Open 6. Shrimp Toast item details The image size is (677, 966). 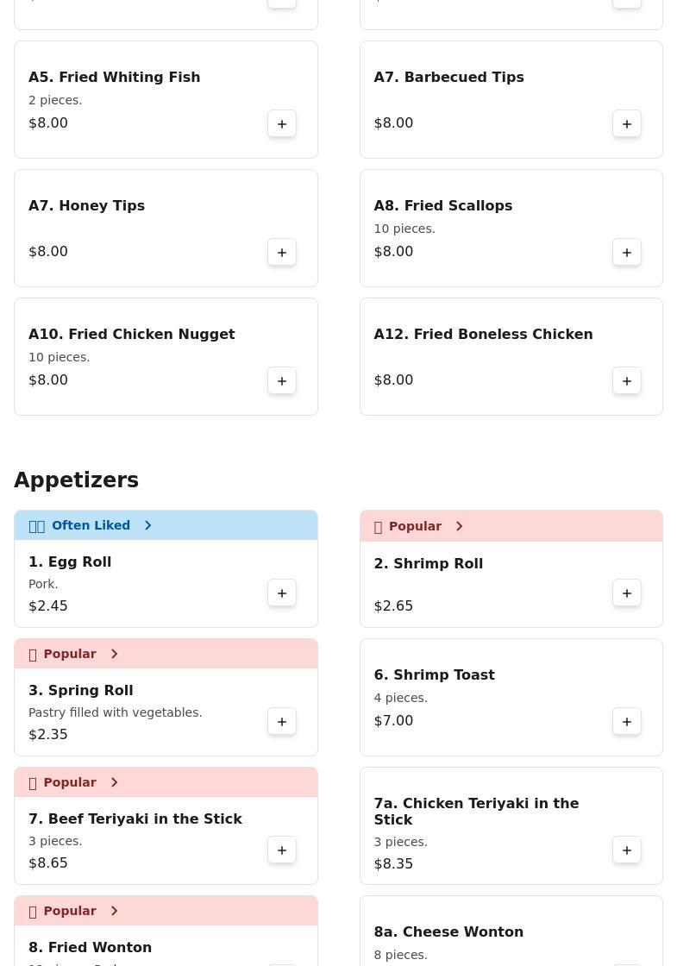(x=434, y=674)
